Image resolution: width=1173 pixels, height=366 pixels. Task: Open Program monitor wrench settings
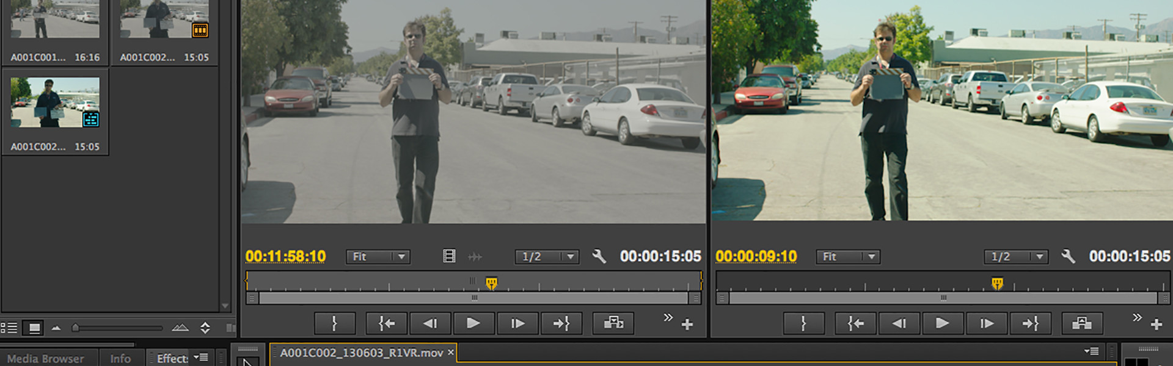[1068, 256]
